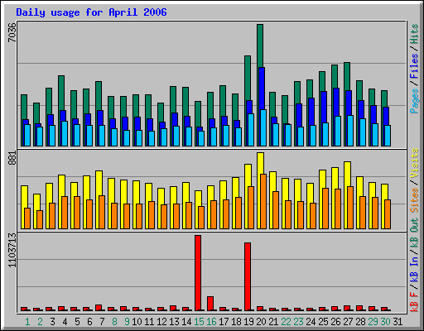Click day number 24 on the x-axis
Image resolution: width=424 pixels, height=331 pixels.
pos(311,322)
